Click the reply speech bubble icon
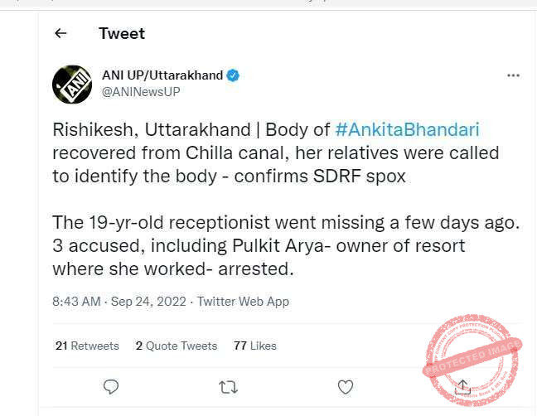The image size is (537, 416). [110, 387]
